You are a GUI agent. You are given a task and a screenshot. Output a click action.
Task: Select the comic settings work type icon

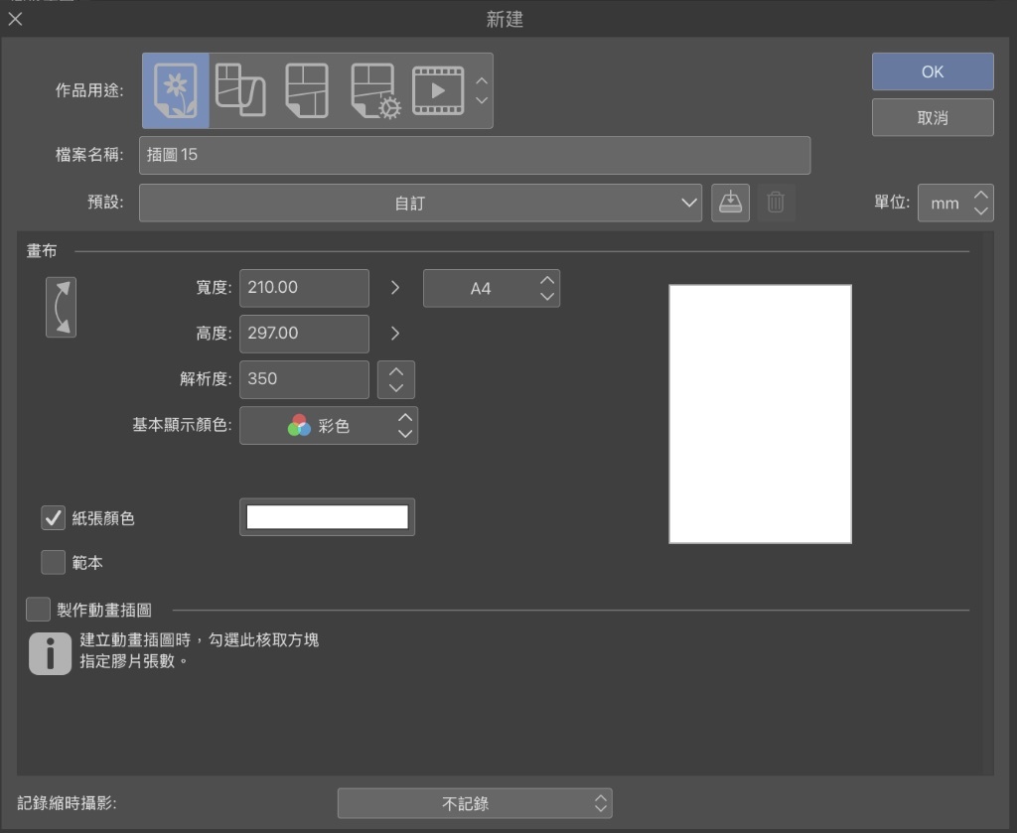pyautogui.click(x=374, y=90)
